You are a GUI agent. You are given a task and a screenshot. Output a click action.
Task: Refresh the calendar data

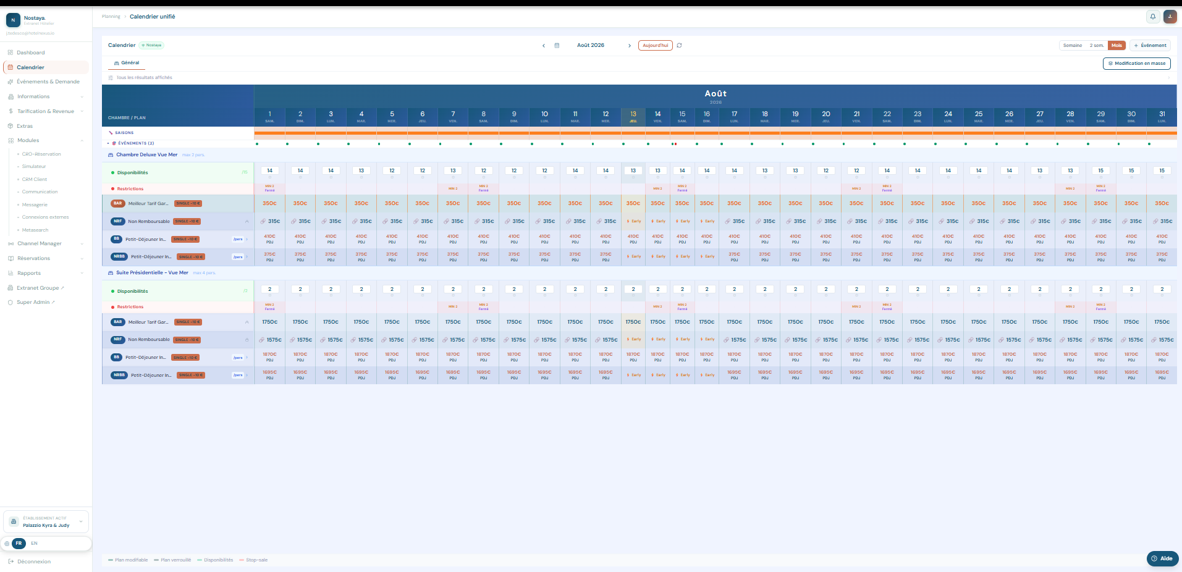coord(679,46)
